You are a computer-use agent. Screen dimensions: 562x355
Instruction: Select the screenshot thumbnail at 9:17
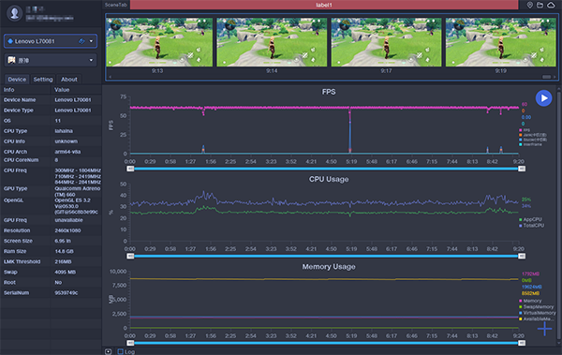[386, 42]
